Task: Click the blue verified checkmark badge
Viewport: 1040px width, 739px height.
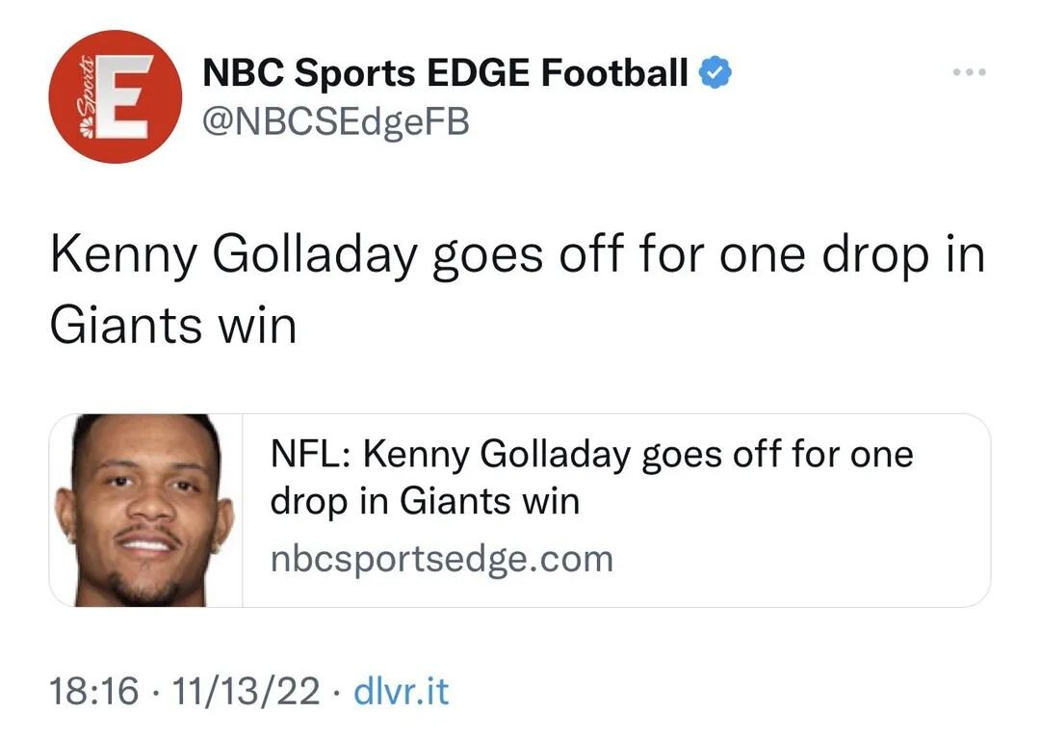Action: pyautogui.click(x=715, y=73)
